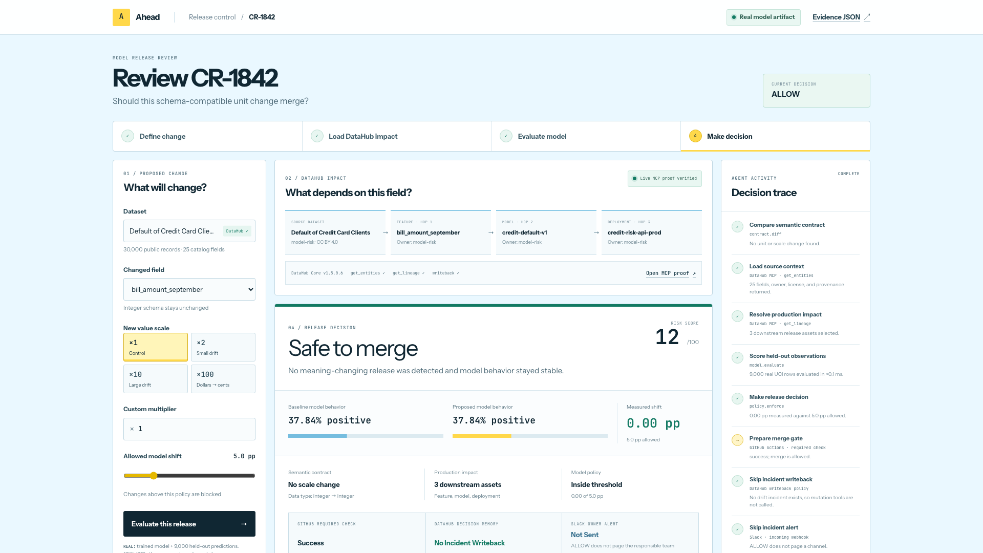983x553 pixels.
Task: Click the Dataset field with DataHub badge
Action: pyautogui.click(x=189, y=231)
